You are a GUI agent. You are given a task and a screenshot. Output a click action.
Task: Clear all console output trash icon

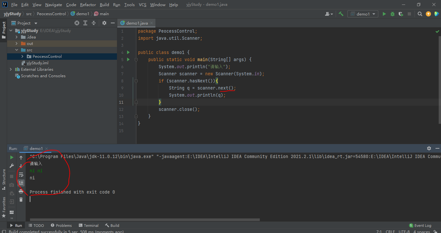[x=21, y=200]
